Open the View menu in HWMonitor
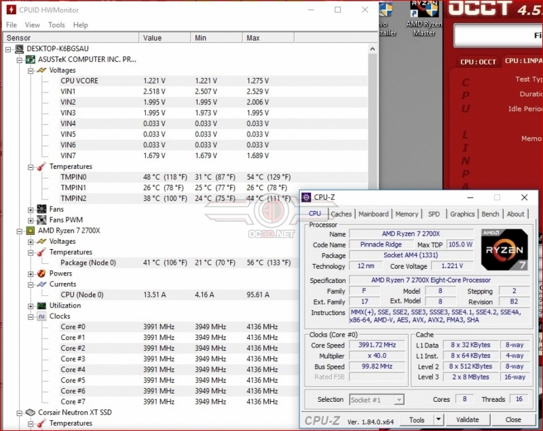 pos(32,25)
